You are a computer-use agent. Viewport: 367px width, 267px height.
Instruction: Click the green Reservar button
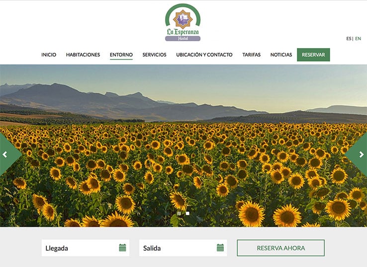(x=313, y=55)
